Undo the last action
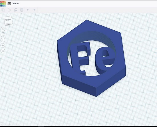Screen dimensions: 157x127 click(28, 10)
